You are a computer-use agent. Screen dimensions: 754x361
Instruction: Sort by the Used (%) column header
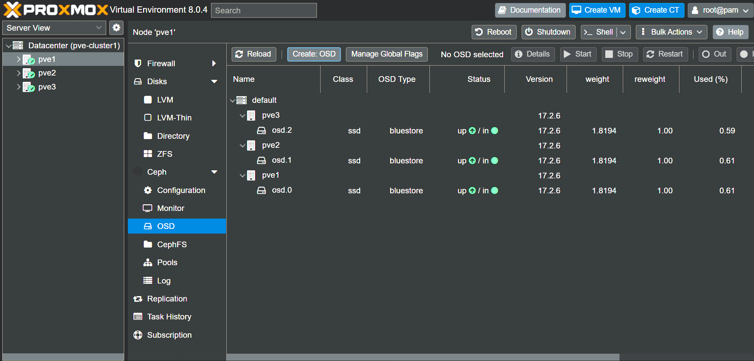pyautogui.click(x=710, y=79)
